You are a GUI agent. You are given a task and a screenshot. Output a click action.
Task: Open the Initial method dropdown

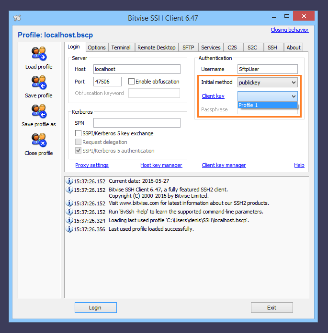267,83
